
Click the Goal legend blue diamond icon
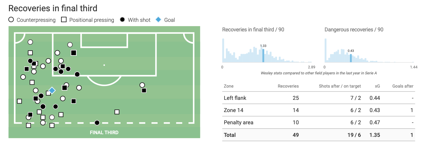pos(158,20)
